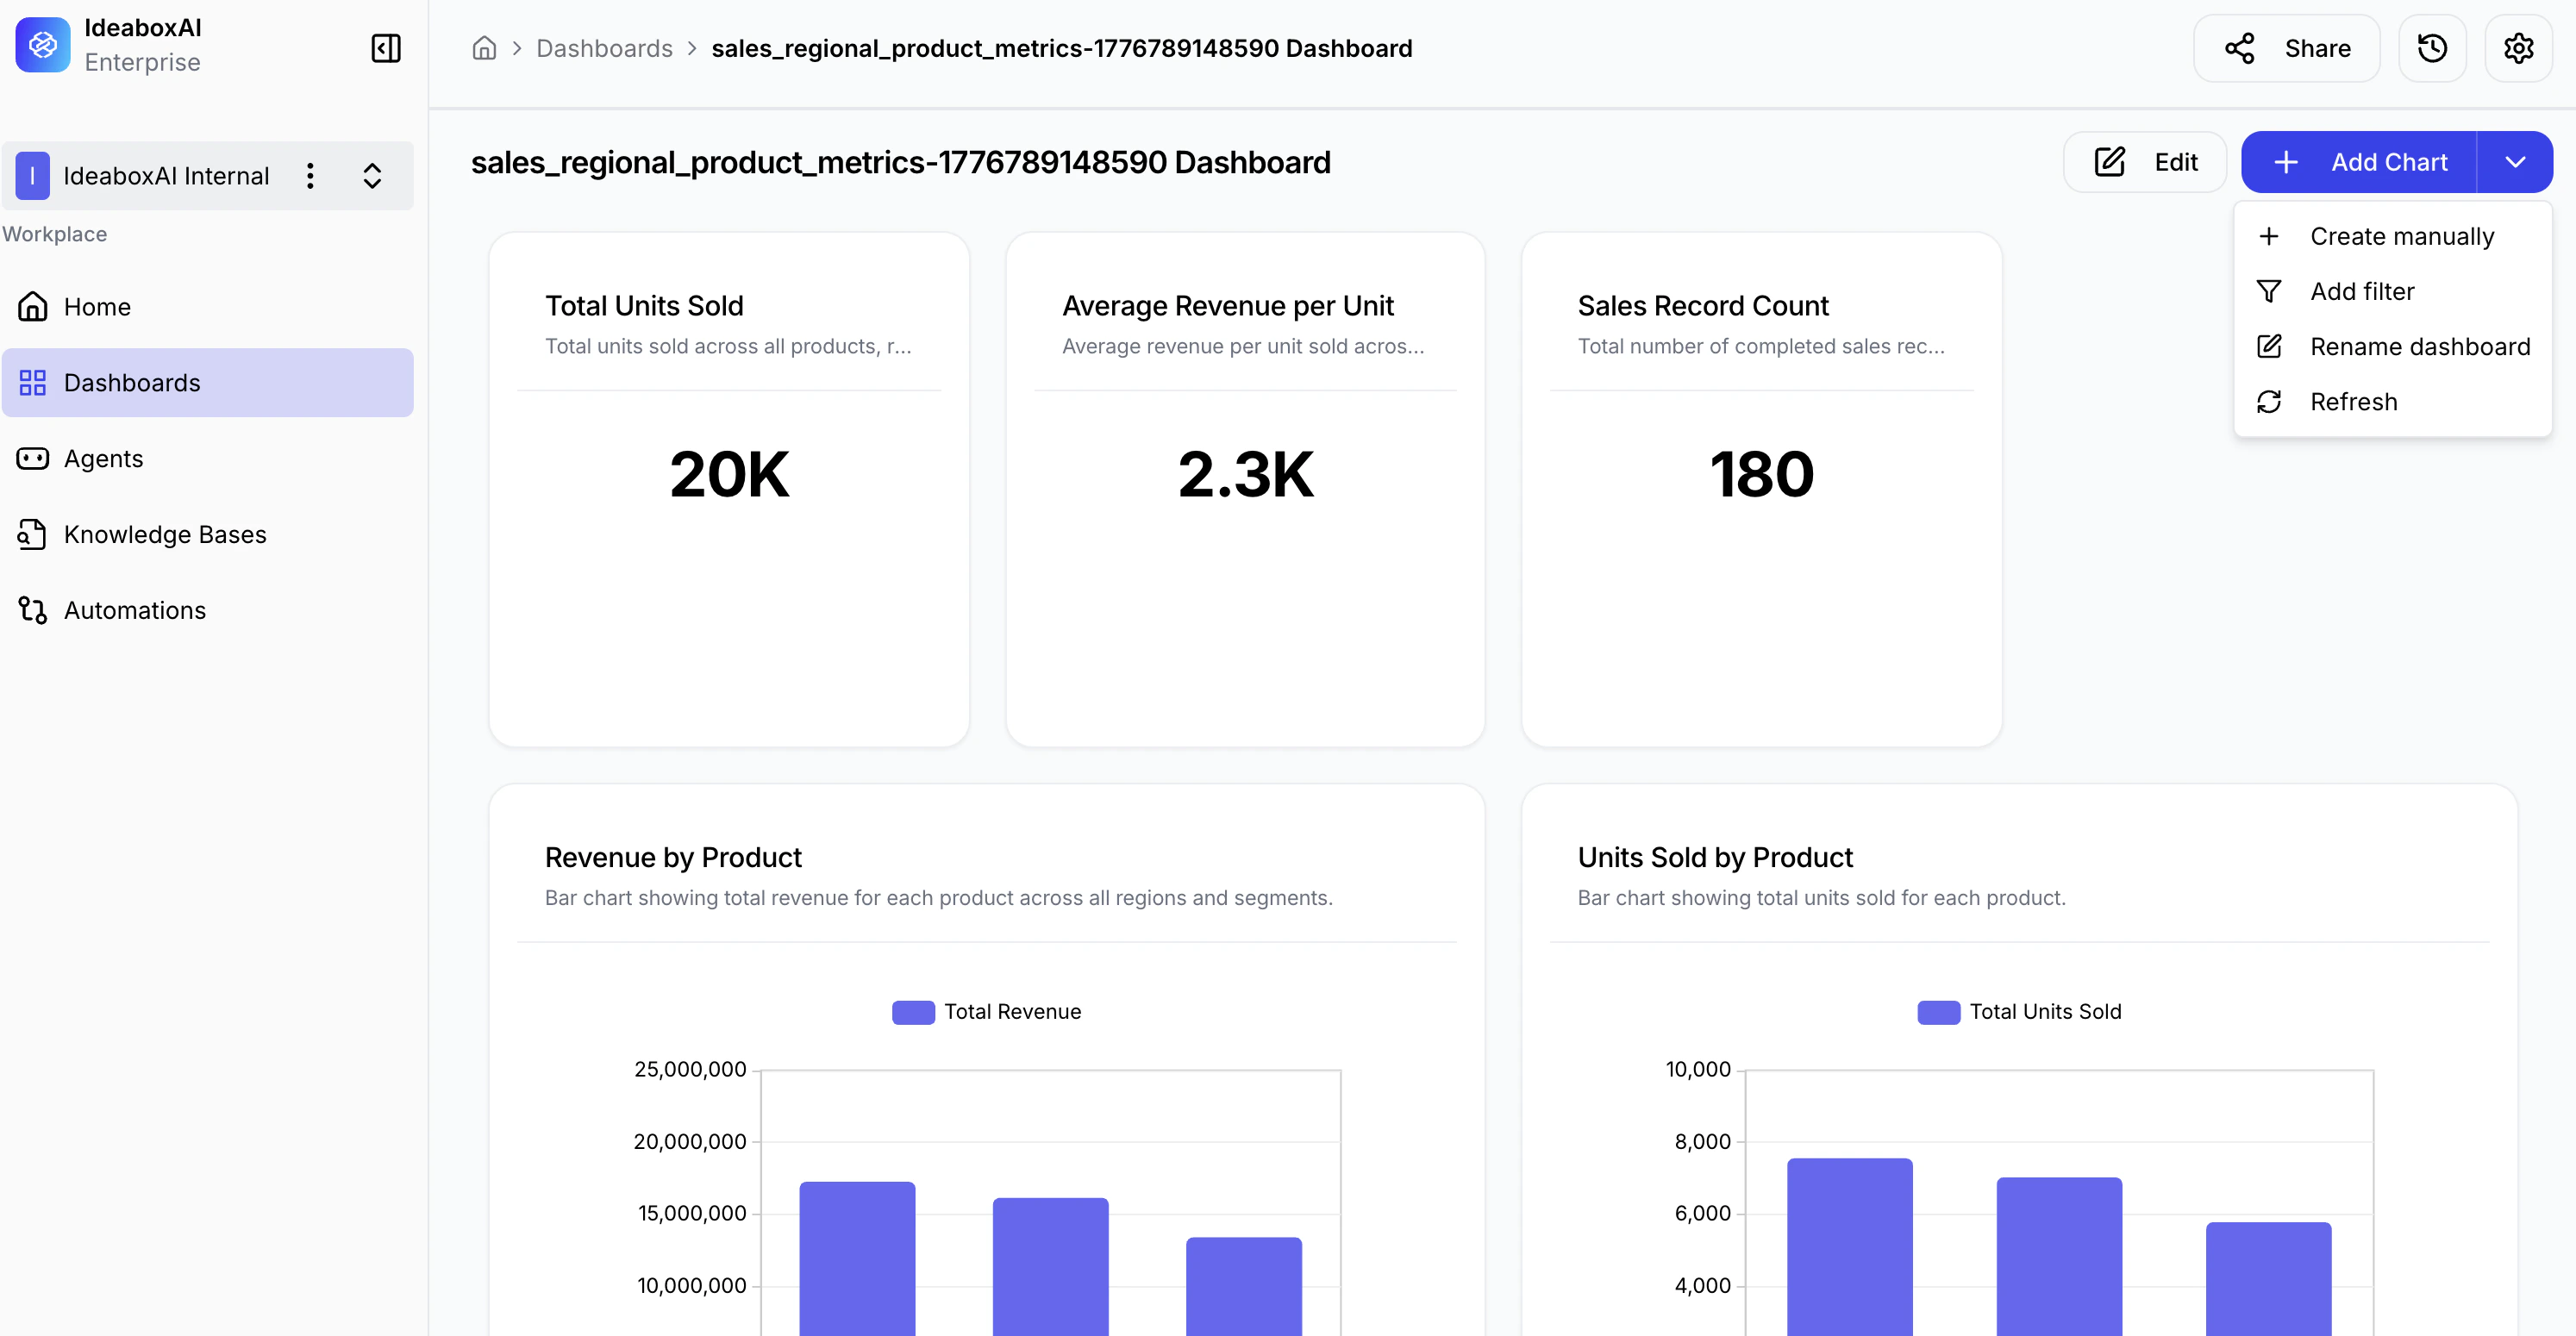The width and height of the screenshot is (2576, 1336).
Task: Click first bar in Units Sold chart
Action: 1850,1247
